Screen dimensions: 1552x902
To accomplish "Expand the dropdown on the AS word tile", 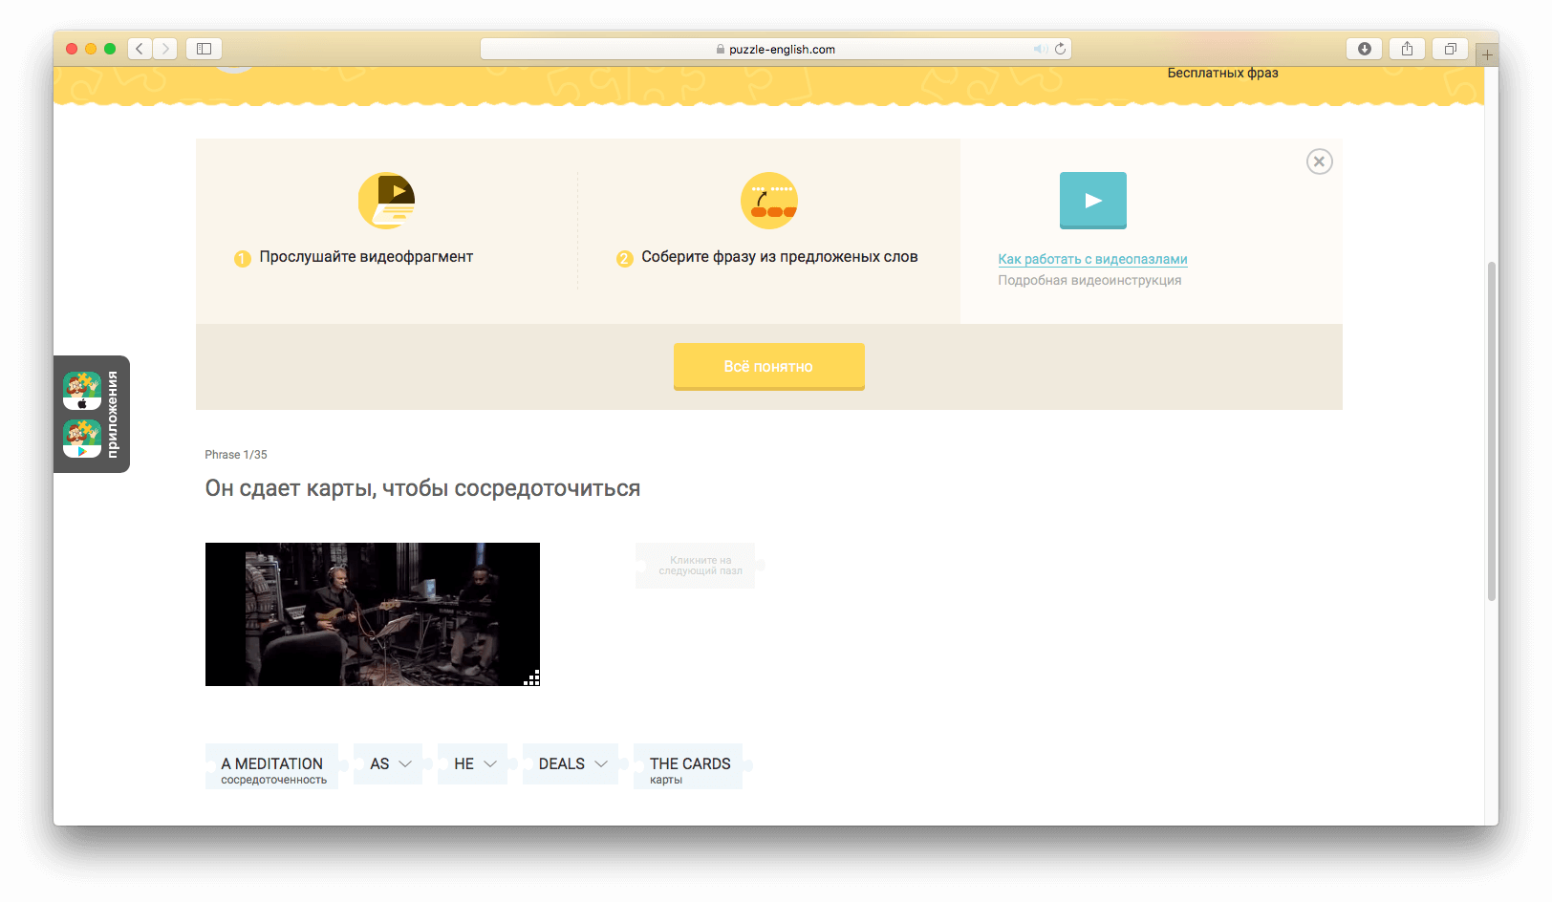I will click(404, 763).
